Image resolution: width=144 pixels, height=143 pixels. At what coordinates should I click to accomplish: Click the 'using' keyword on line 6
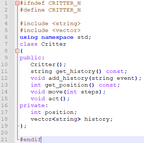(29, 37)
